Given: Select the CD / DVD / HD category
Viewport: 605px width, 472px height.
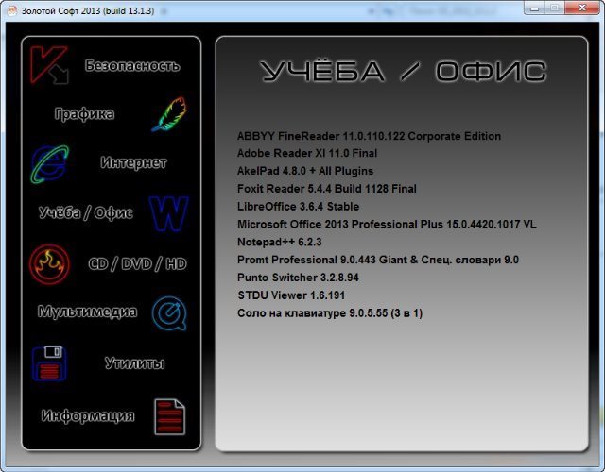Looking at the screenshot, I should coord(137,264).
